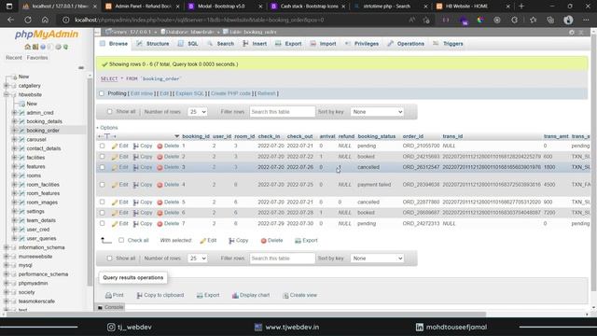The image size is (597, 336).
Task: Open the Search tab
Action: pos(221,44)
